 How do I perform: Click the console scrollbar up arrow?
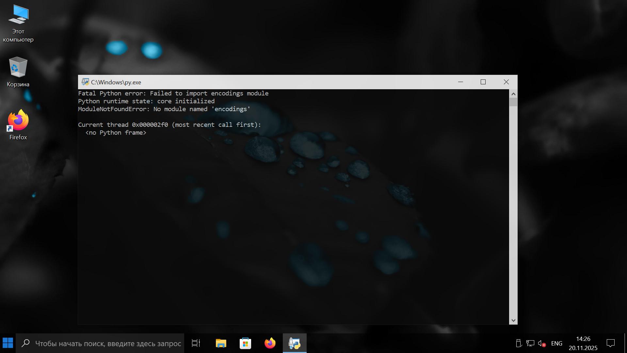(x=513, y=94)
